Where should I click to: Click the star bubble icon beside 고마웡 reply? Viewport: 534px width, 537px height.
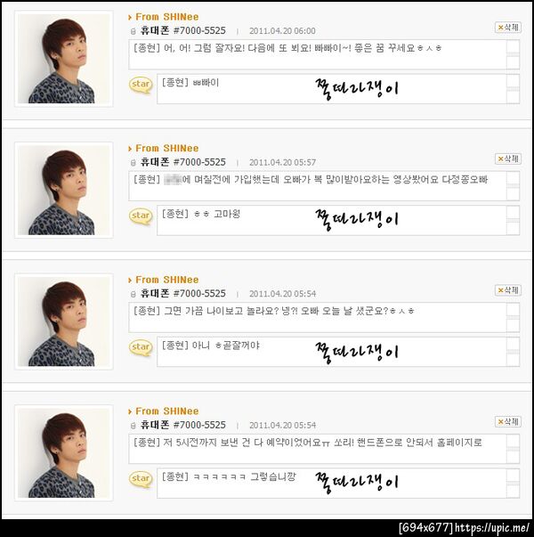click(x=141, y=216)
